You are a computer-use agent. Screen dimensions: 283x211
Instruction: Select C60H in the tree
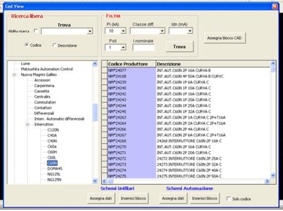[x=52, y=152]
